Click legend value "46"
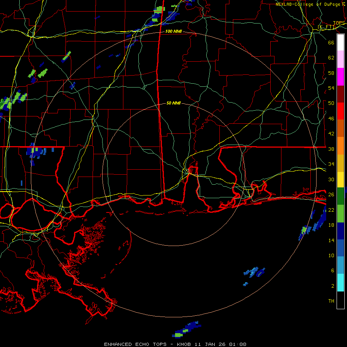This screenshot has width=347, height=347. 331,119
